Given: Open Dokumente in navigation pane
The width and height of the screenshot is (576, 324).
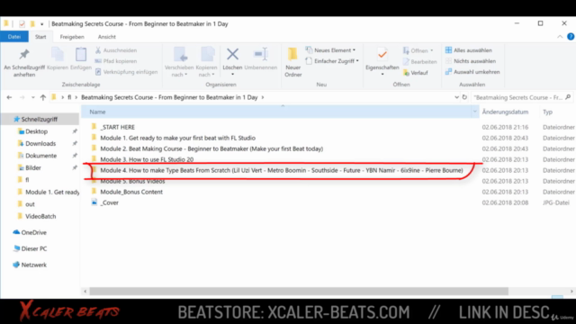Looking at the screenshot, I should point(40,156).
